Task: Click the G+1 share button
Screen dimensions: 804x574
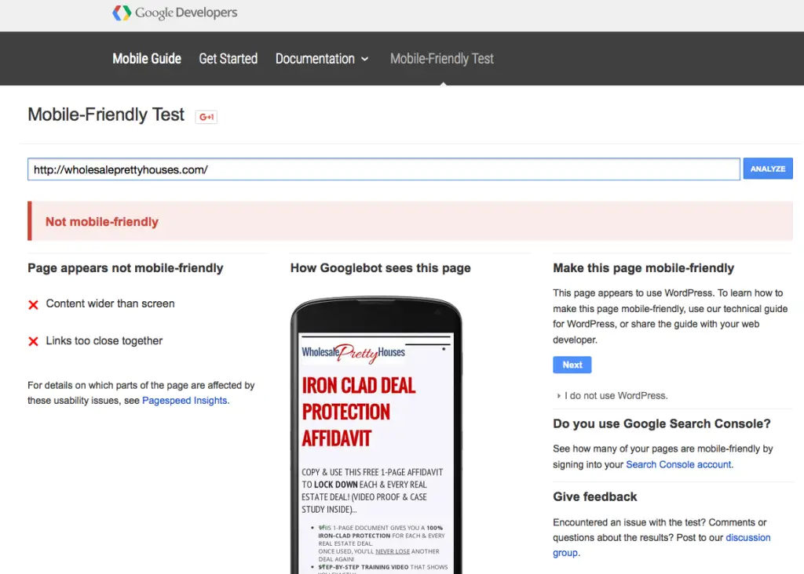Action: pyautogui.click(x=206, y=117)
